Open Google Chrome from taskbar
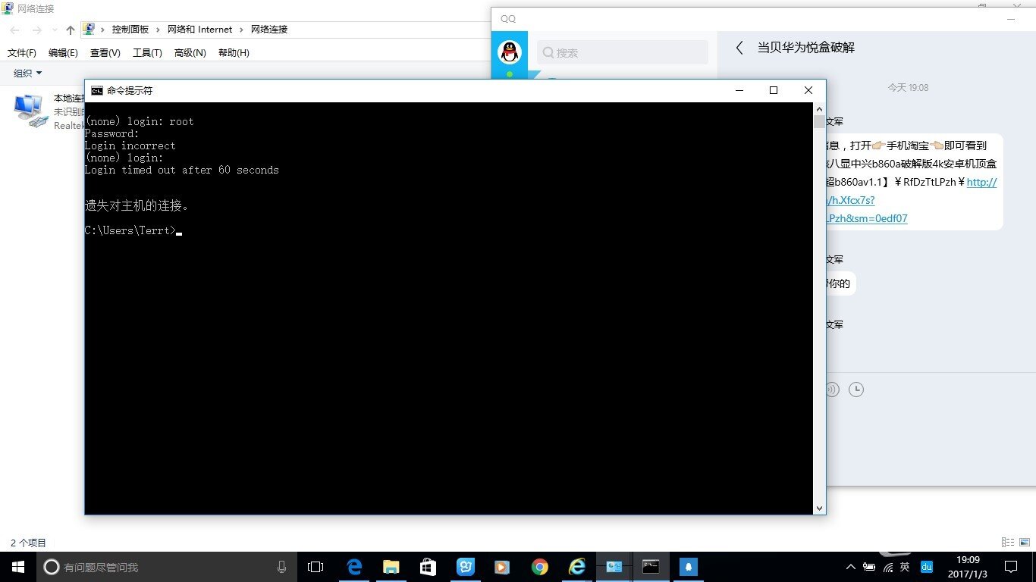This screenshot has width=1036, height=582. point(540,567)
